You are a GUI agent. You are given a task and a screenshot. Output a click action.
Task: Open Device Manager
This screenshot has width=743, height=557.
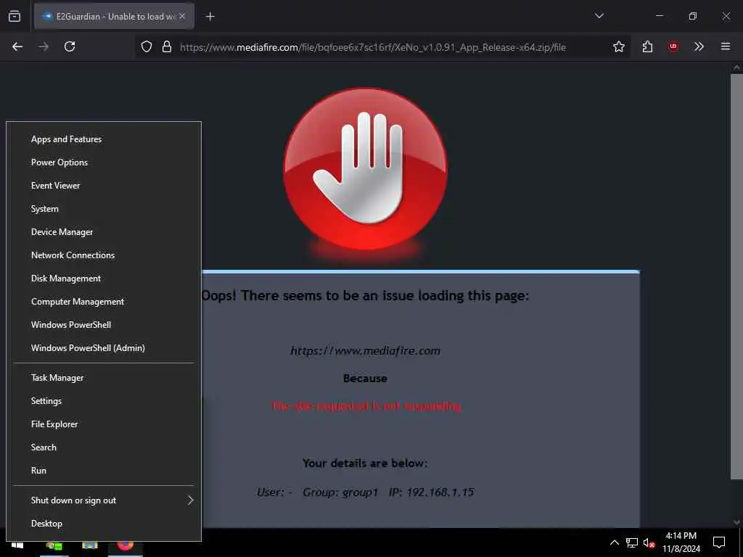click(104, 232)
